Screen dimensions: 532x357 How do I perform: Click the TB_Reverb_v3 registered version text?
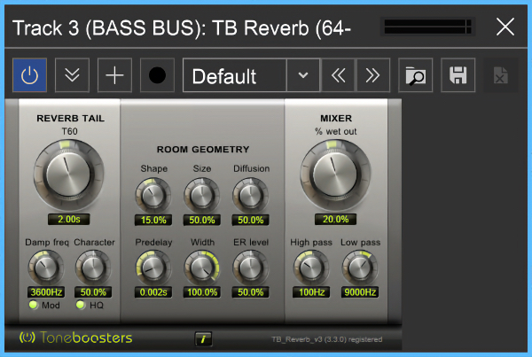point(326,339)
